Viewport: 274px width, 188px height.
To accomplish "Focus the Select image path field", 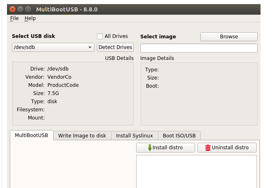I will coord(199,48).
